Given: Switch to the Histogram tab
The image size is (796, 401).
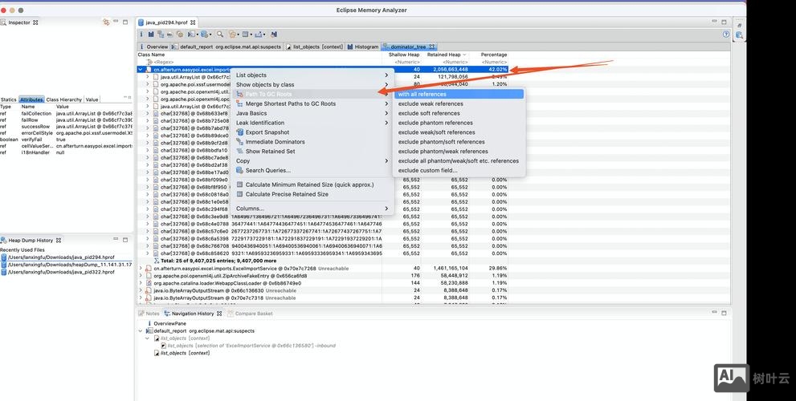Looking at the screenshot, I should coord(366,47).
